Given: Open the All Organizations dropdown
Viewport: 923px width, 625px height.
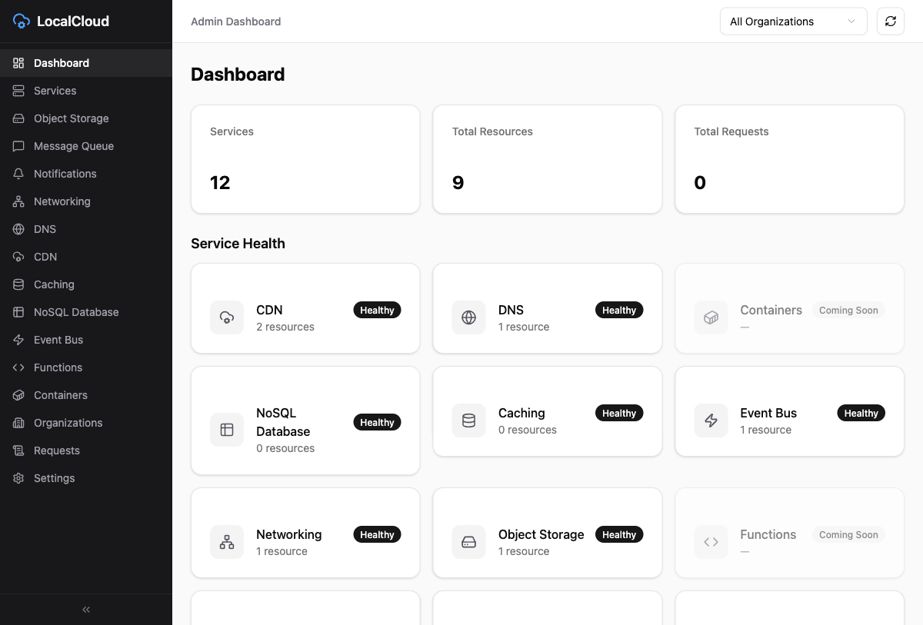Looking at the screenshot, I should [x=793, y=22].
